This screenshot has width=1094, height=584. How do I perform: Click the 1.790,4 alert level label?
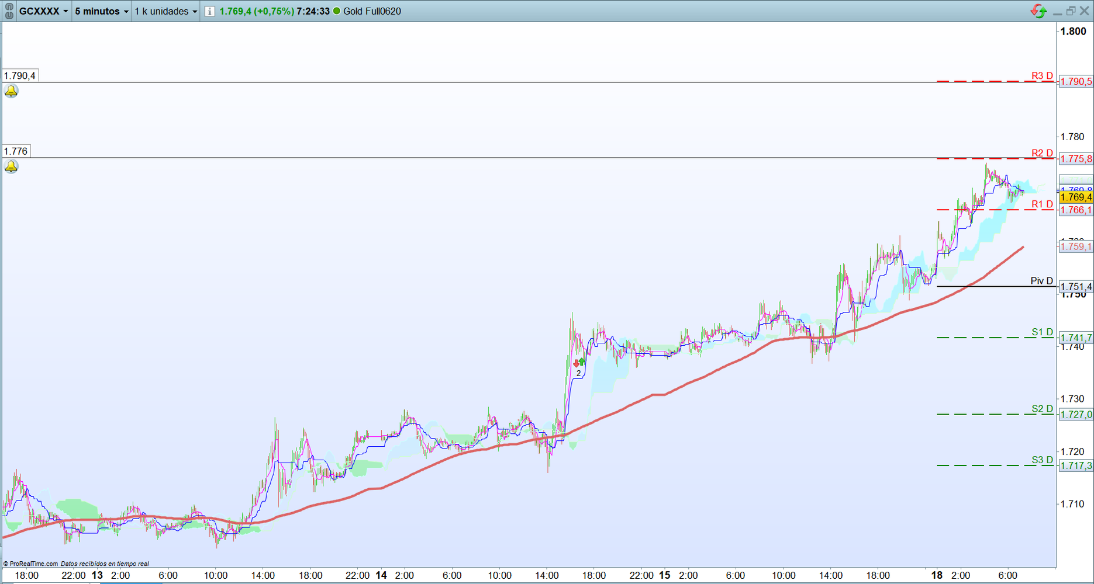coord(20,76)
